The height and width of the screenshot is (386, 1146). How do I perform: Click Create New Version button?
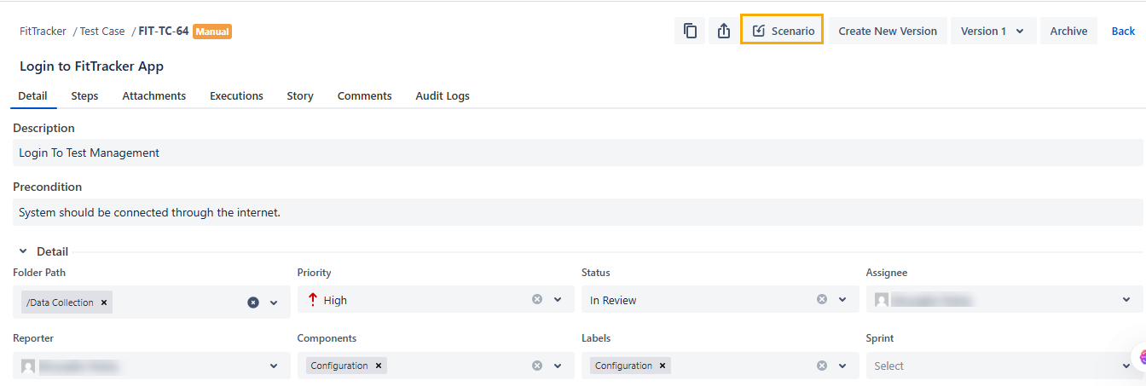888,31
